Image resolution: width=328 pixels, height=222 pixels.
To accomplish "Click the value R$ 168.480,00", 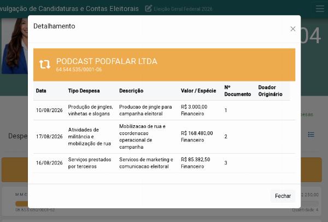I will (x=197, y=133).
